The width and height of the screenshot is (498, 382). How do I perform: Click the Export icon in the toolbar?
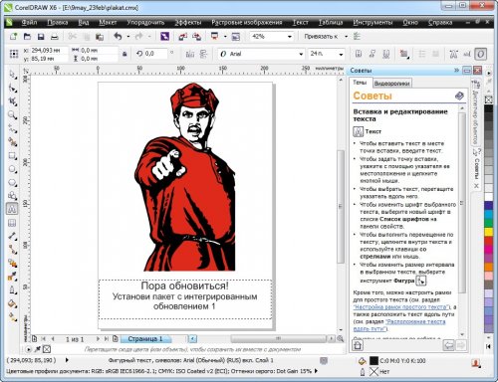(x=197, y=37)
